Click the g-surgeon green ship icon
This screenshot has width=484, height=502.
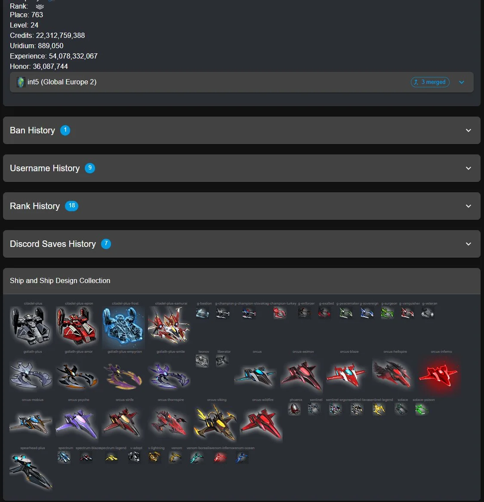387,312
